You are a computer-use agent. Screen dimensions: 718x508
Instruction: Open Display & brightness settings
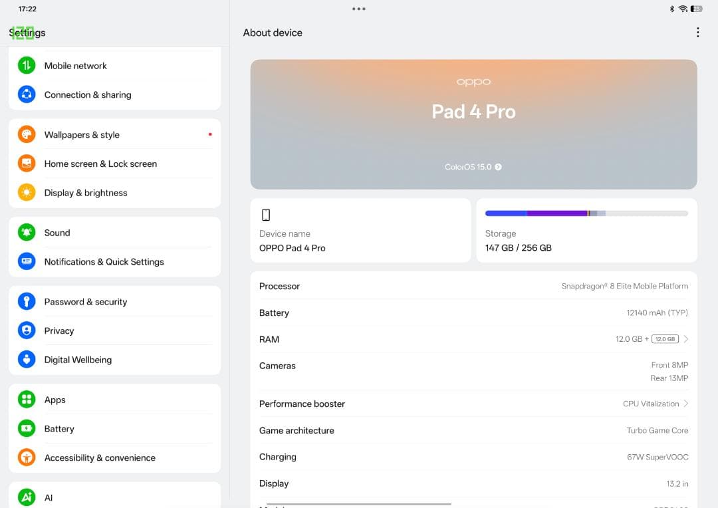85,193
